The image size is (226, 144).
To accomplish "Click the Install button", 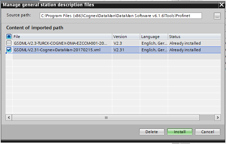I will pos(180,132).
